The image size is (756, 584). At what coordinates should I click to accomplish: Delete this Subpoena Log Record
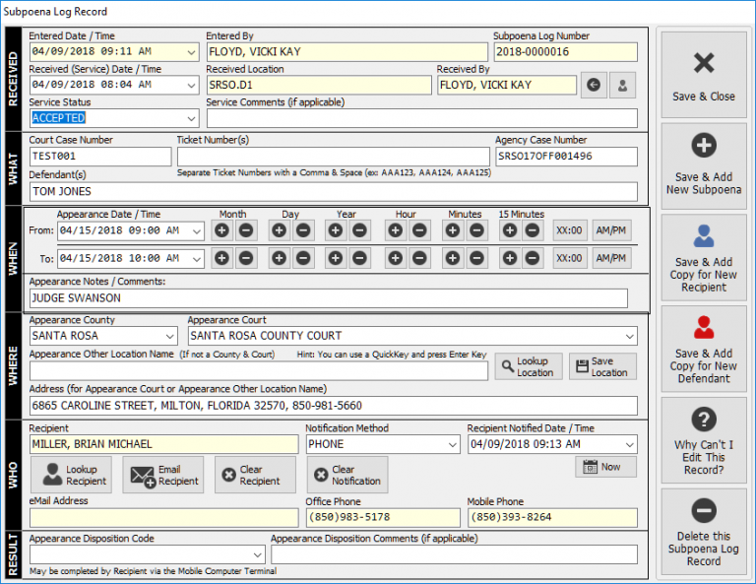tap(704, 532)
